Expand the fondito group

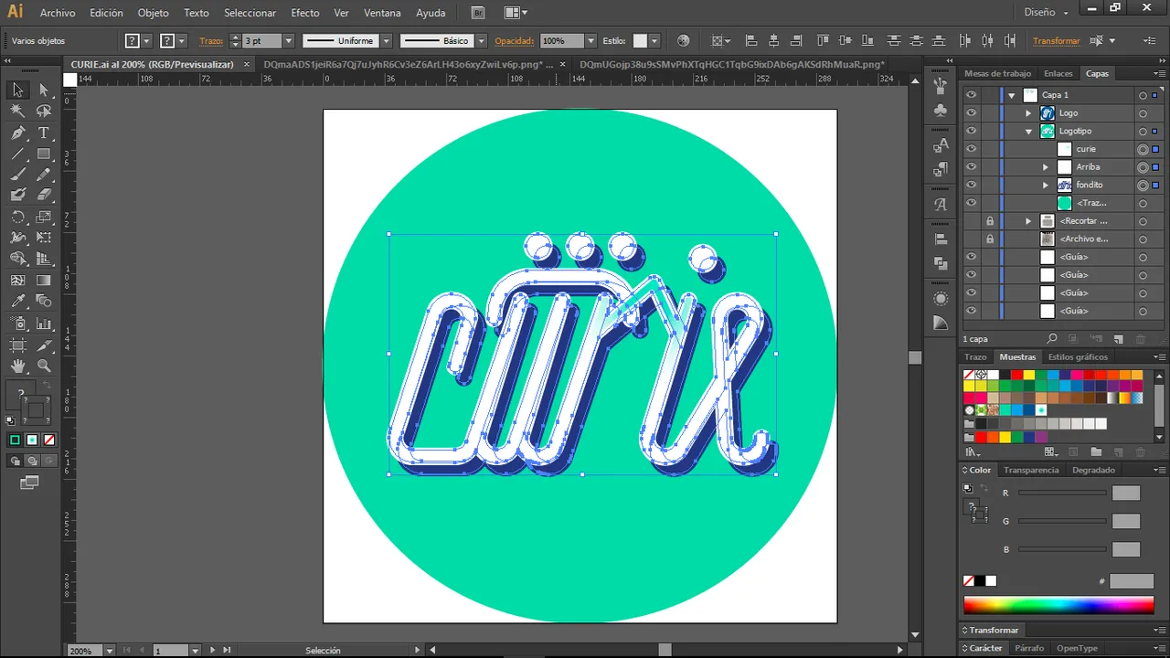click(1046, 185)
